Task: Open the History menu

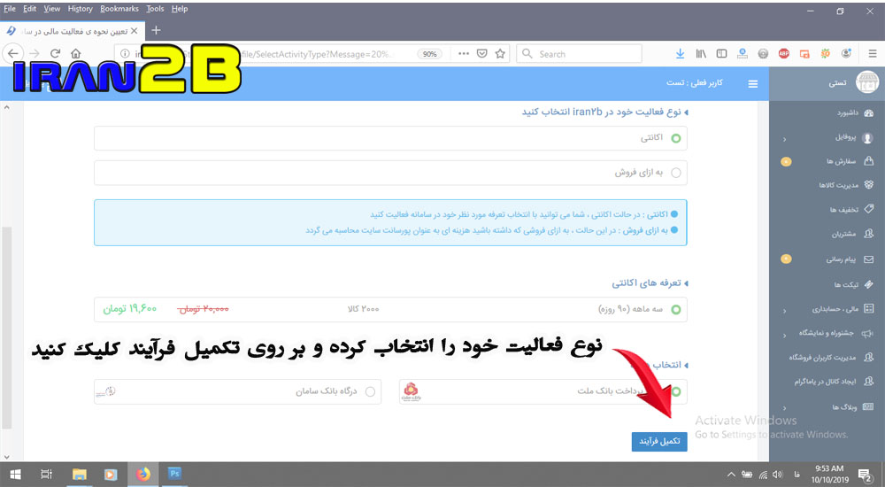Action: (81, 9)
